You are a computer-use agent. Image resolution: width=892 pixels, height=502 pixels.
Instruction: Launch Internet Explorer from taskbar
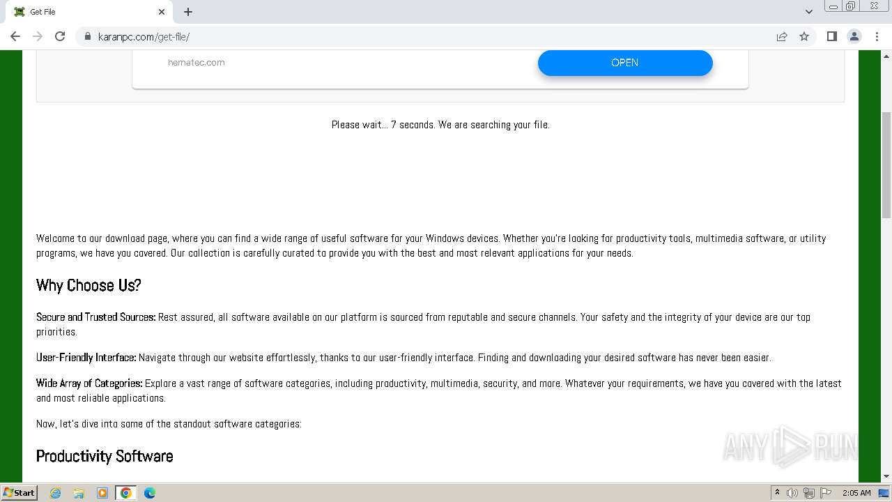click(x=55, y=493)
